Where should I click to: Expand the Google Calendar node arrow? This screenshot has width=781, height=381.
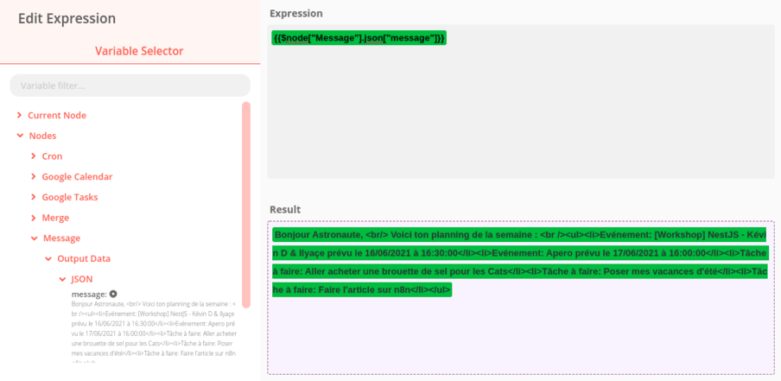[x=34, y=177]
